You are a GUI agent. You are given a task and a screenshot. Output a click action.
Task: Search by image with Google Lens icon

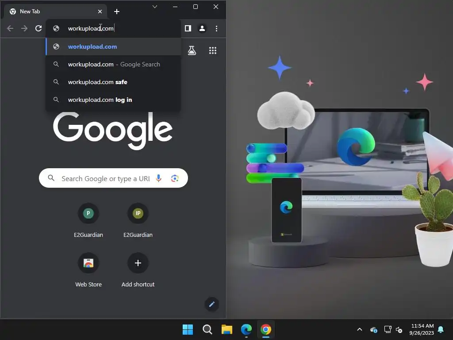coord(175,178)
